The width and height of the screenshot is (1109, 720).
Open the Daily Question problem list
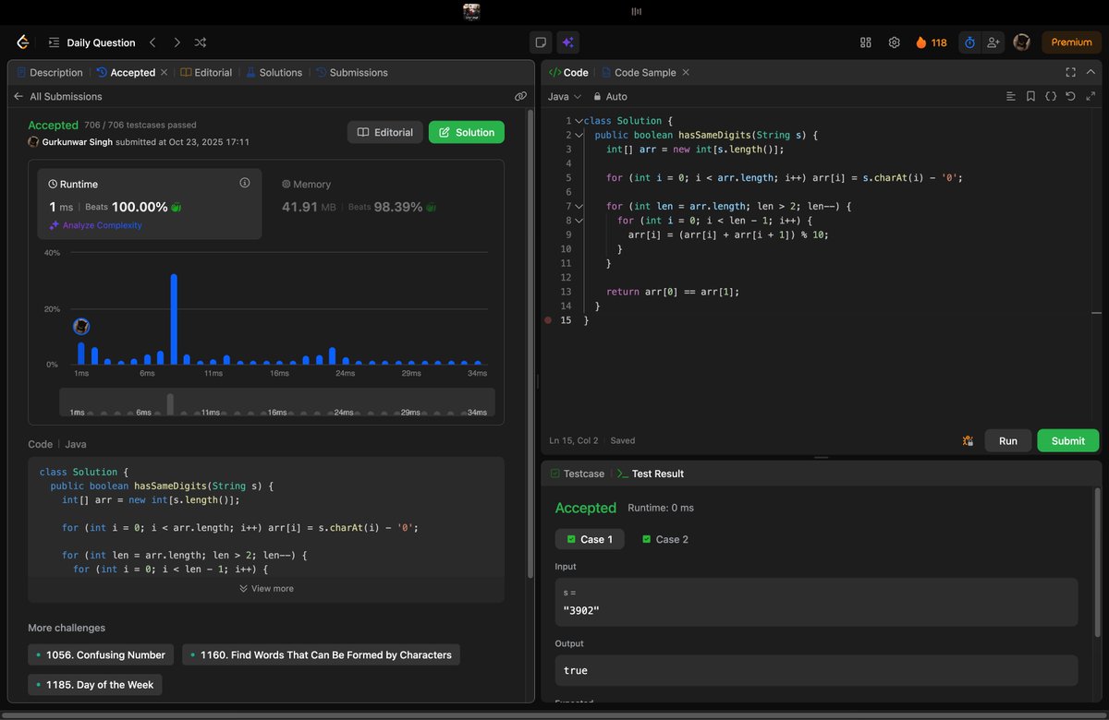[91, 42]
